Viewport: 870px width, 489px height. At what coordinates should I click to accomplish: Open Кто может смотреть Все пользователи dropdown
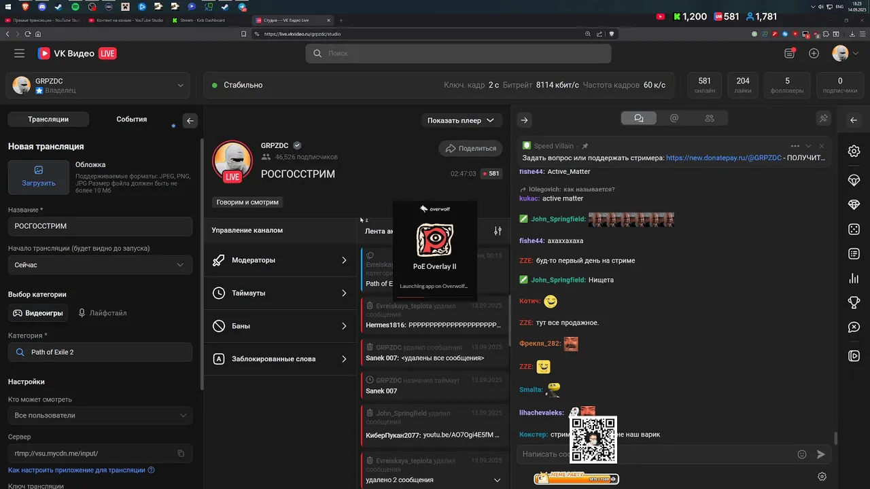(100, 415)
